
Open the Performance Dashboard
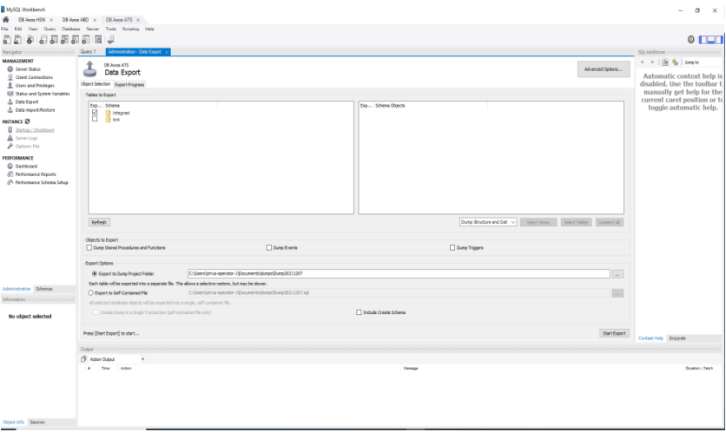click(x=26, y=166)
